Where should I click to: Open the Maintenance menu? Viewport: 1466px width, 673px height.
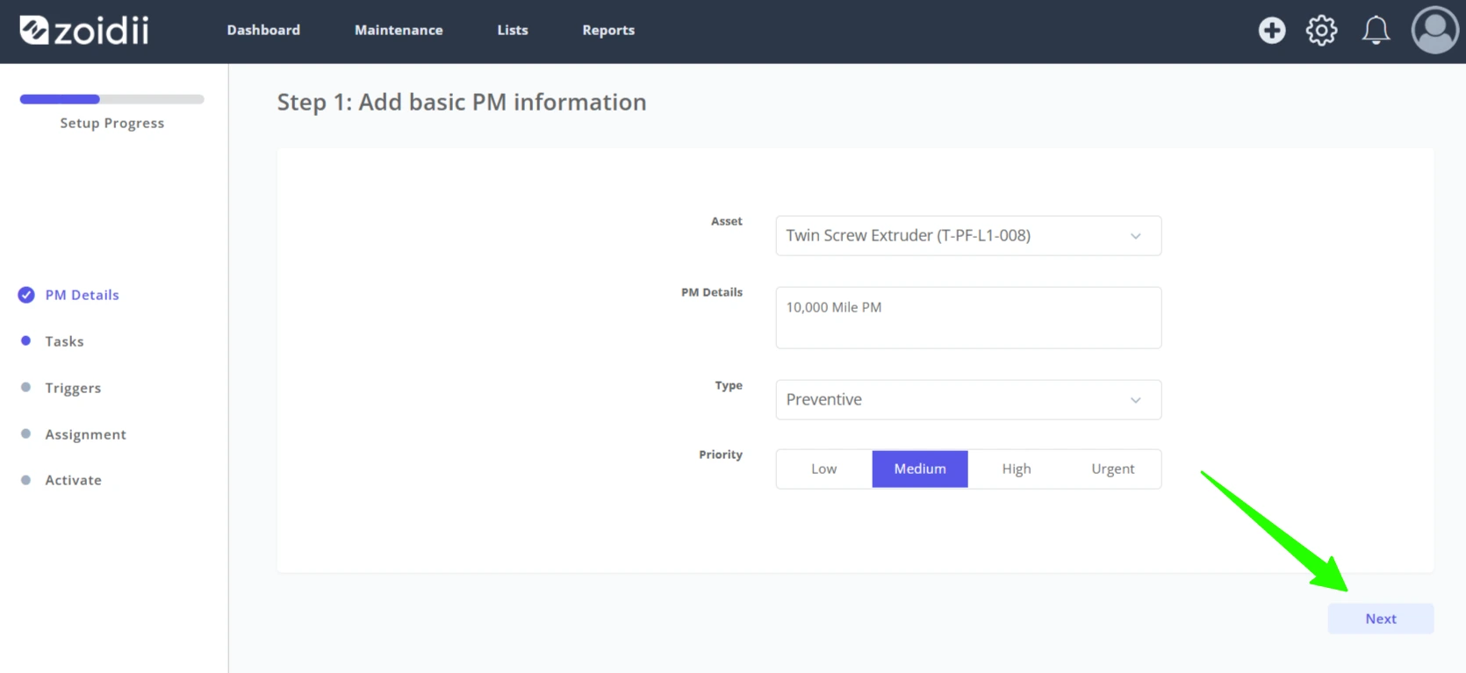399,30
